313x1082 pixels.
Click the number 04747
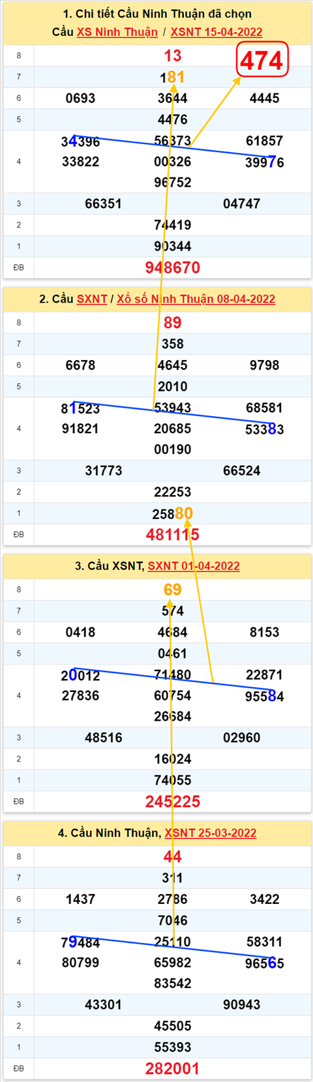[x=242, y=204]
